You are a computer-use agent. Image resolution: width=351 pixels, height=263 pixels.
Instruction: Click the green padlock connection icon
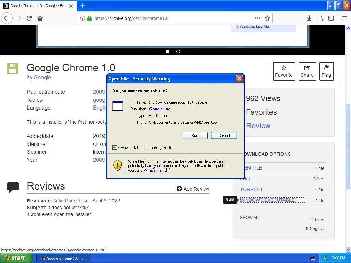coord(89,18)
